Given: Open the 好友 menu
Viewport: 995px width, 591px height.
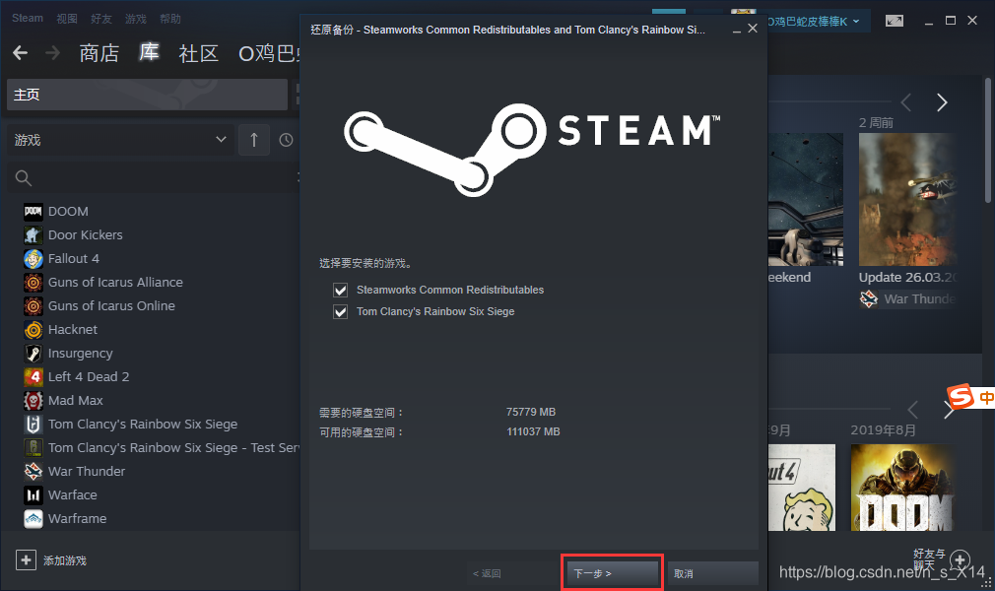Looking at the screenshot, I should coord(100,19).
